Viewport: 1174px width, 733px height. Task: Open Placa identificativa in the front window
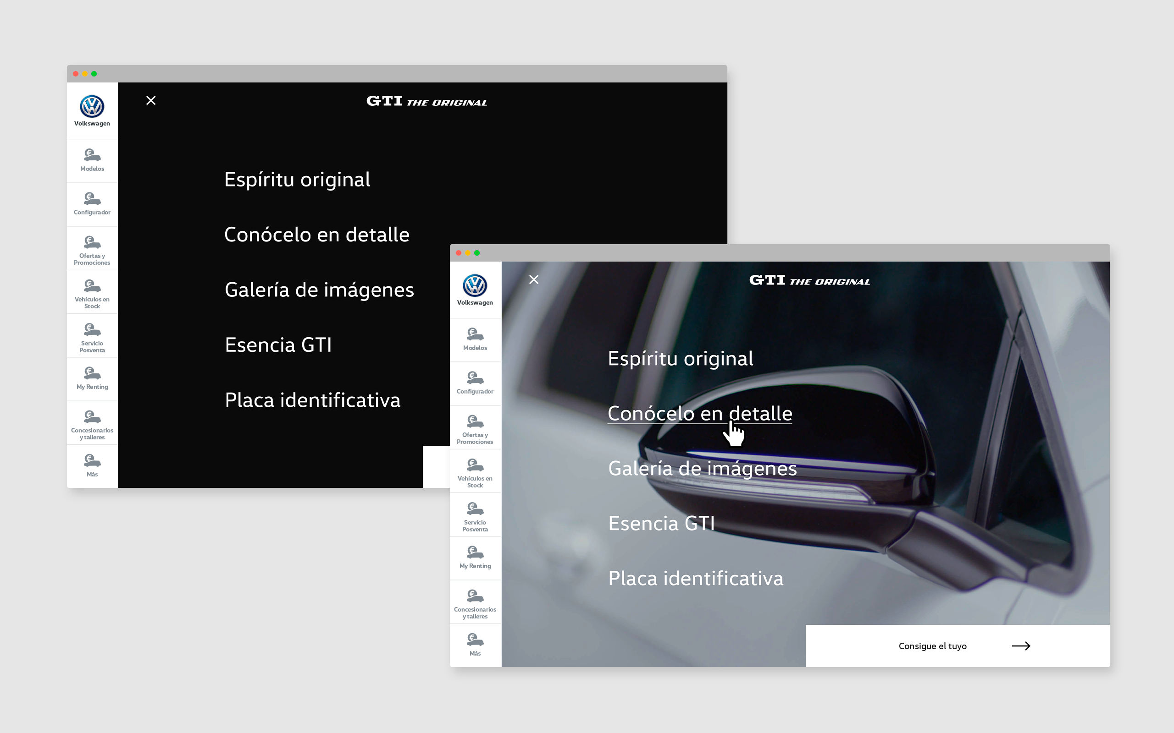click(x=696, y=578)
